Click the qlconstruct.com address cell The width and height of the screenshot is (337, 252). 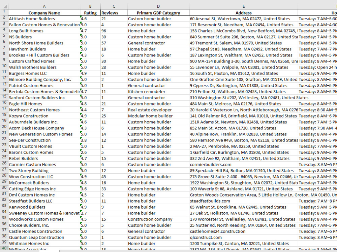pos(244,238)
